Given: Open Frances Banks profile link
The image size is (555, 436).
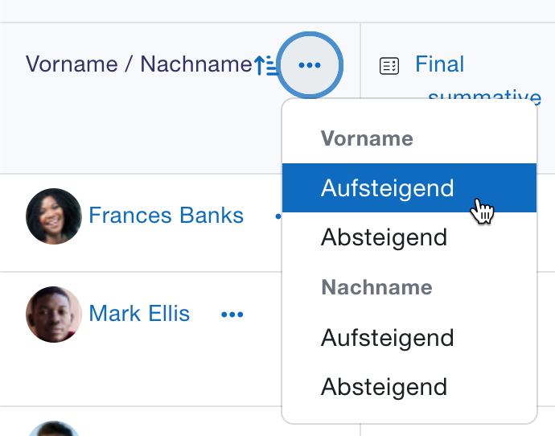Looking at the screenshot, I should click(x=166, y=215).
